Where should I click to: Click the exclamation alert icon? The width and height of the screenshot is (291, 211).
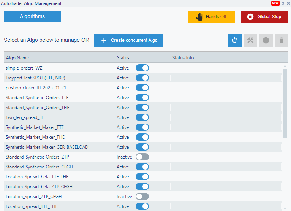266,41
